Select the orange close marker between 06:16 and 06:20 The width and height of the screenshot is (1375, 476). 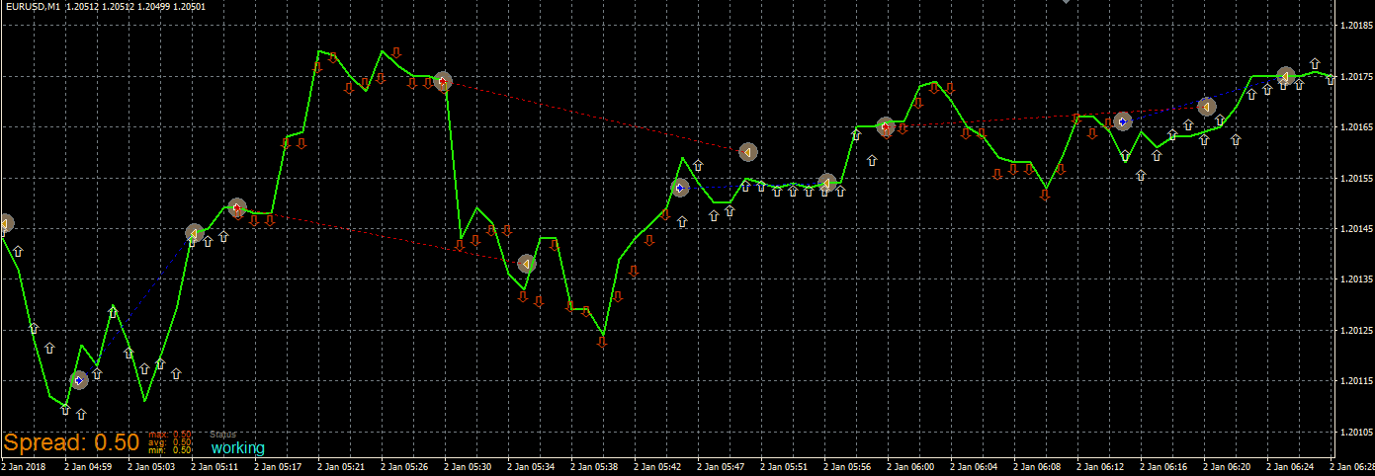click(1207, 106)
